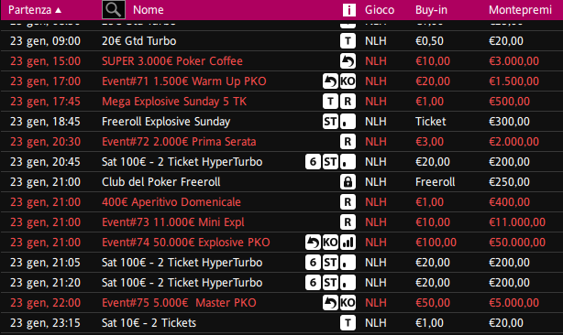Sort by Gioco column header
Screen dimensions: 563x335
(380, 10)
